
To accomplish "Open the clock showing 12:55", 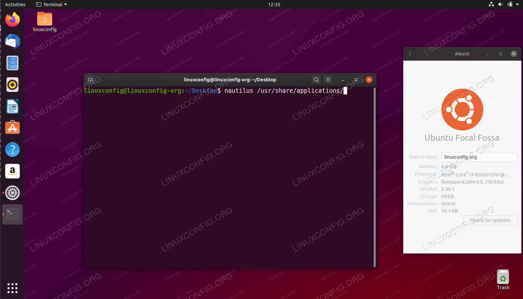I will [274, 5].
